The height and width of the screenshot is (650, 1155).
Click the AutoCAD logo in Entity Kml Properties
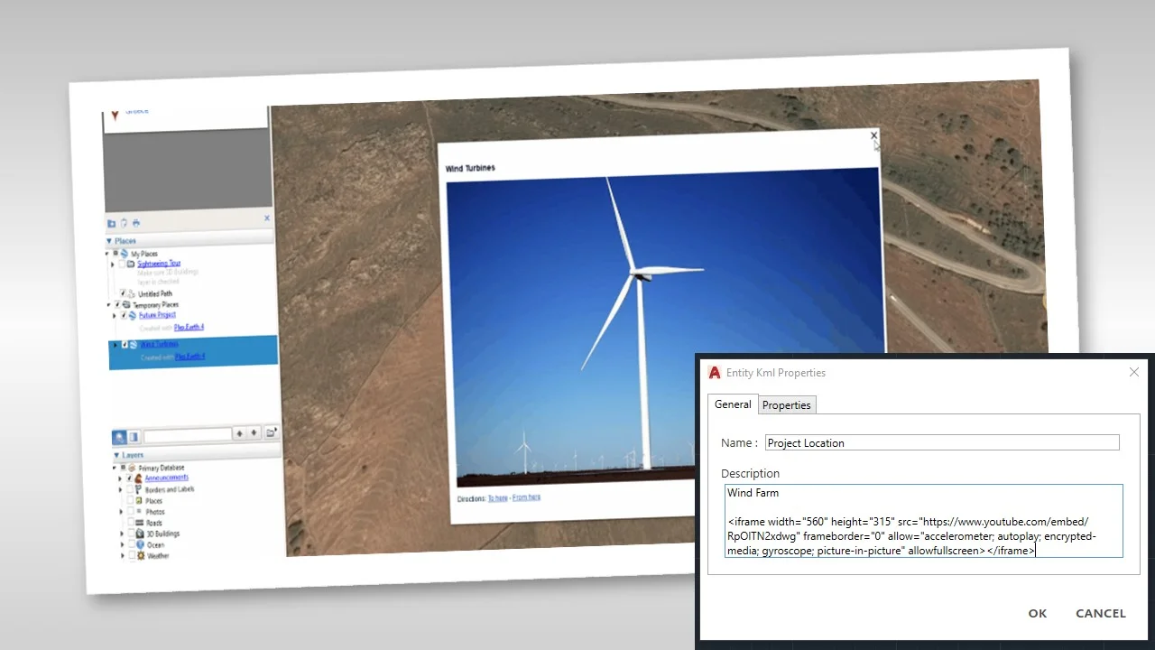pos(715,373)
